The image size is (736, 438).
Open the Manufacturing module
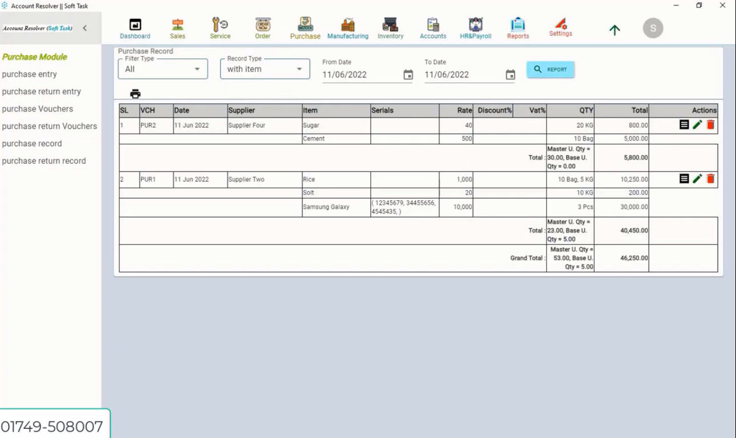[x=348, y=27]
